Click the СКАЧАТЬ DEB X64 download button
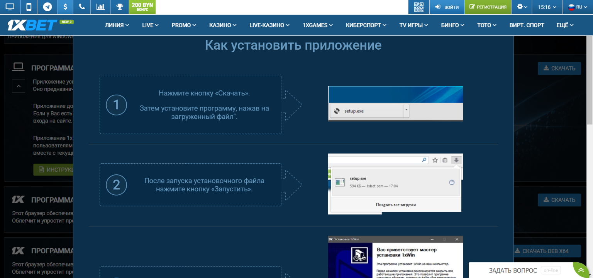This screenshot has width=593, height=278. [547, 251]
